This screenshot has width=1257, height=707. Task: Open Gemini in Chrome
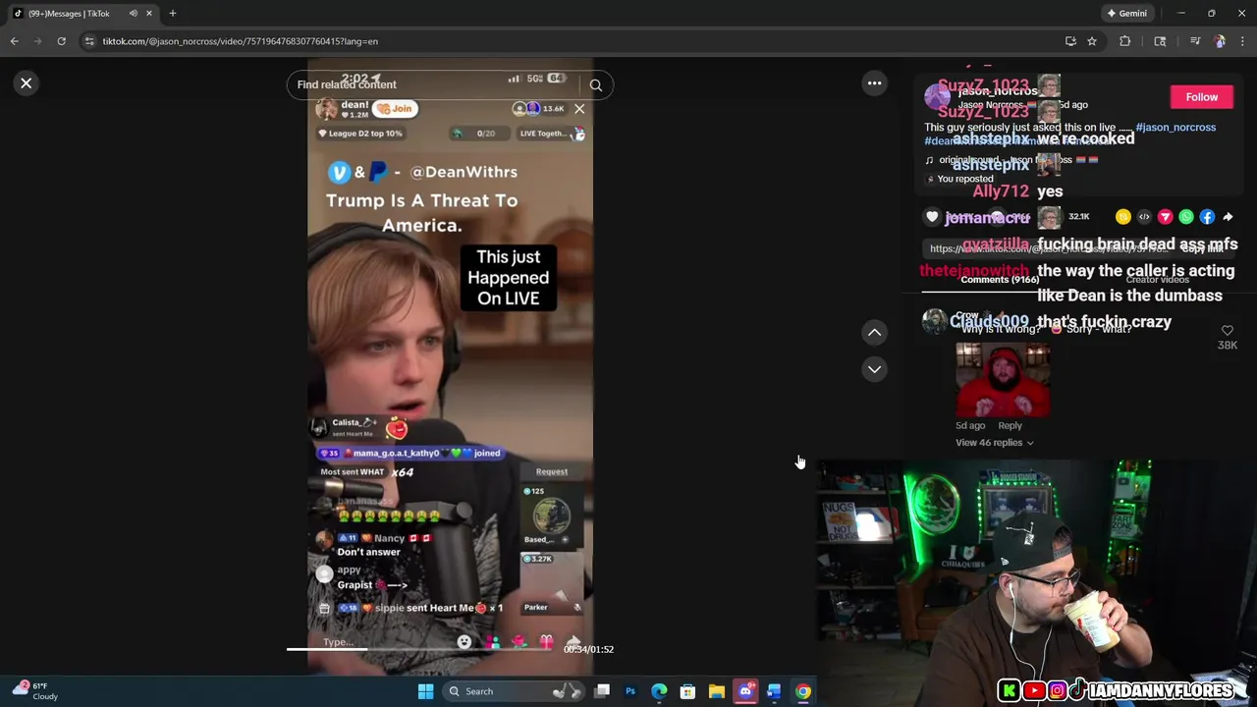click(1127, 14)
